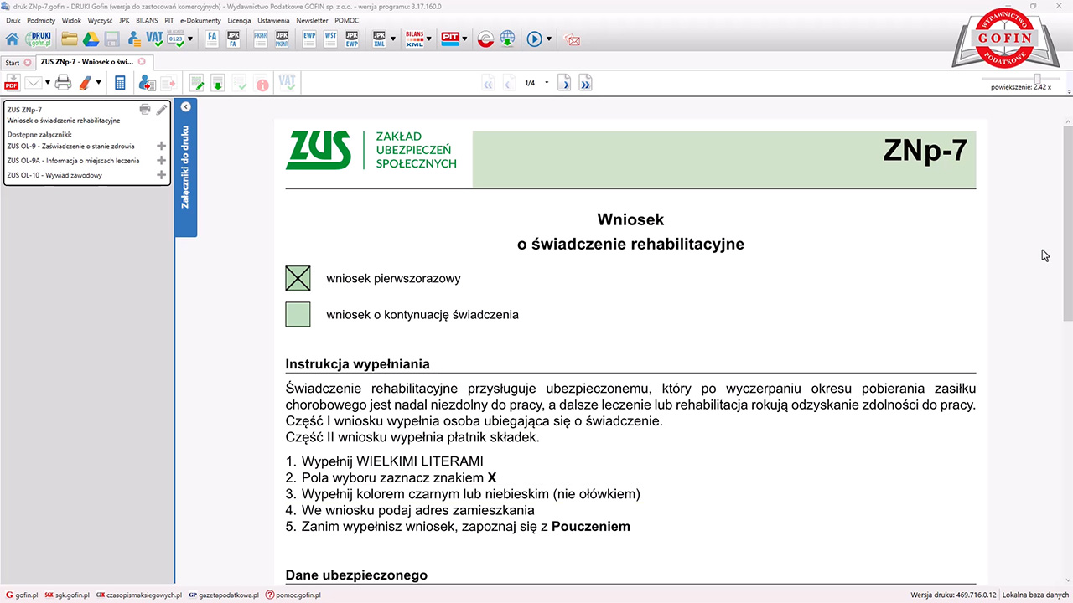Screen dimensions: 1073x603
Task: Select the eraser clear tool
Action: [85, 82]
